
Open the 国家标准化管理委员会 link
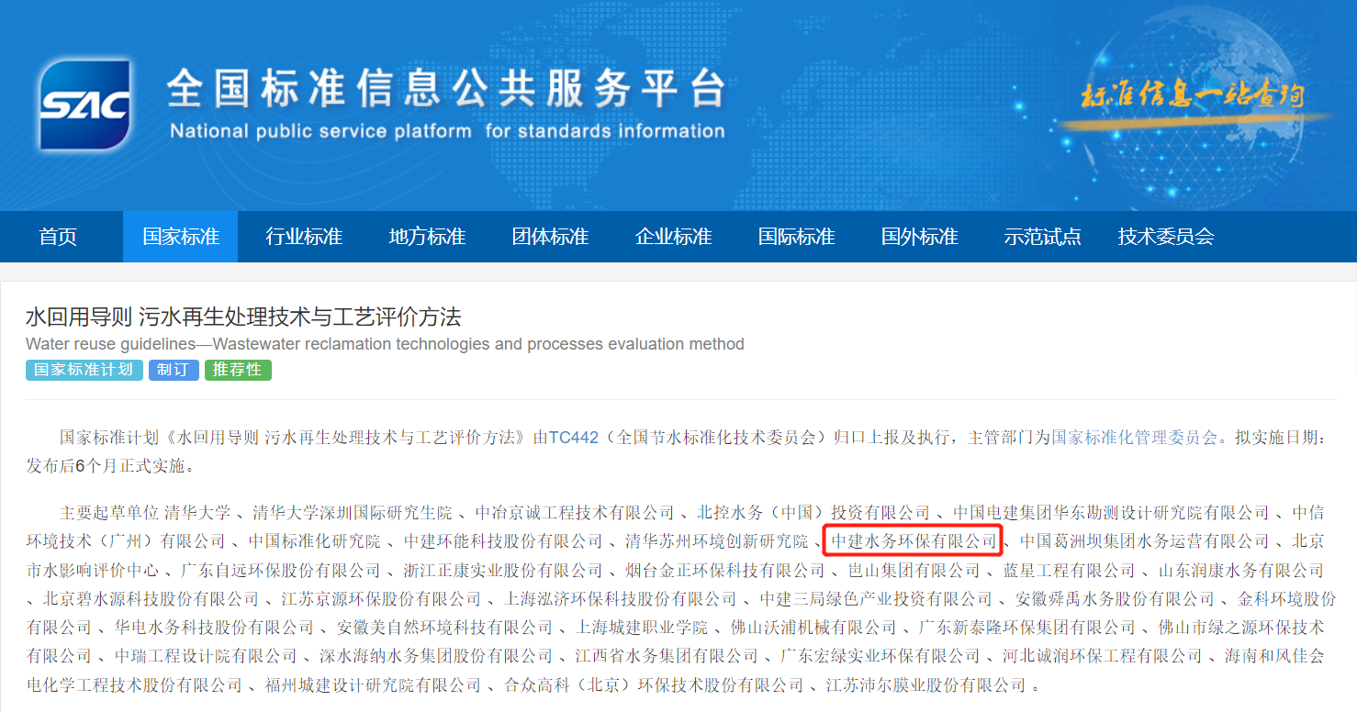1135,438
